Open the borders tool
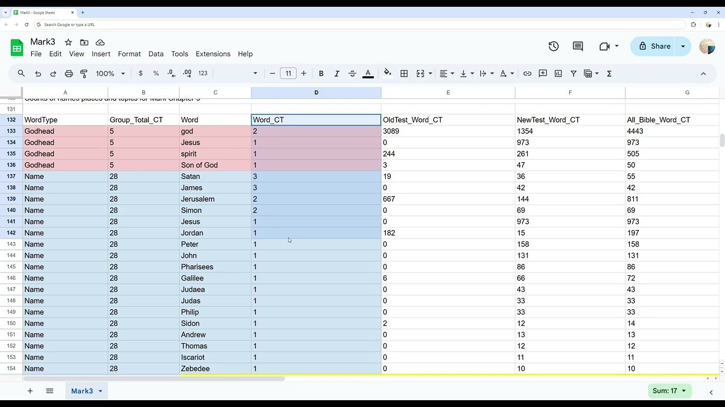Viewport: 725px width, 407px height. (x=404, y=73)
